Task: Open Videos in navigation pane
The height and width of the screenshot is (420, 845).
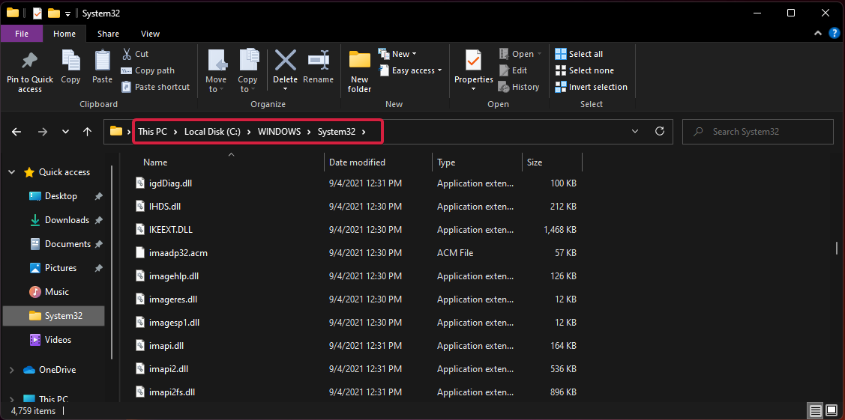Action: pyautogui.click(x=58, y=340)
